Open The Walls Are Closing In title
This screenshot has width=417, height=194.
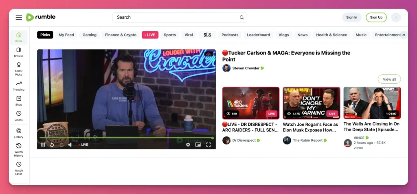coord(371,127)
